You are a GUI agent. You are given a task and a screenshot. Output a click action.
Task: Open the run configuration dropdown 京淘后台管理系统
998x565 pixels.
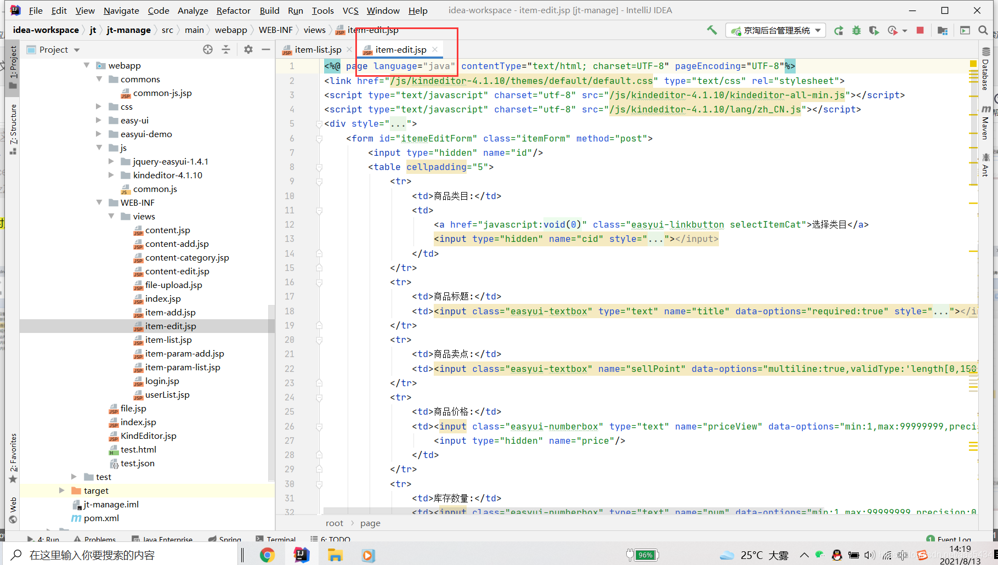pos(775,31)
